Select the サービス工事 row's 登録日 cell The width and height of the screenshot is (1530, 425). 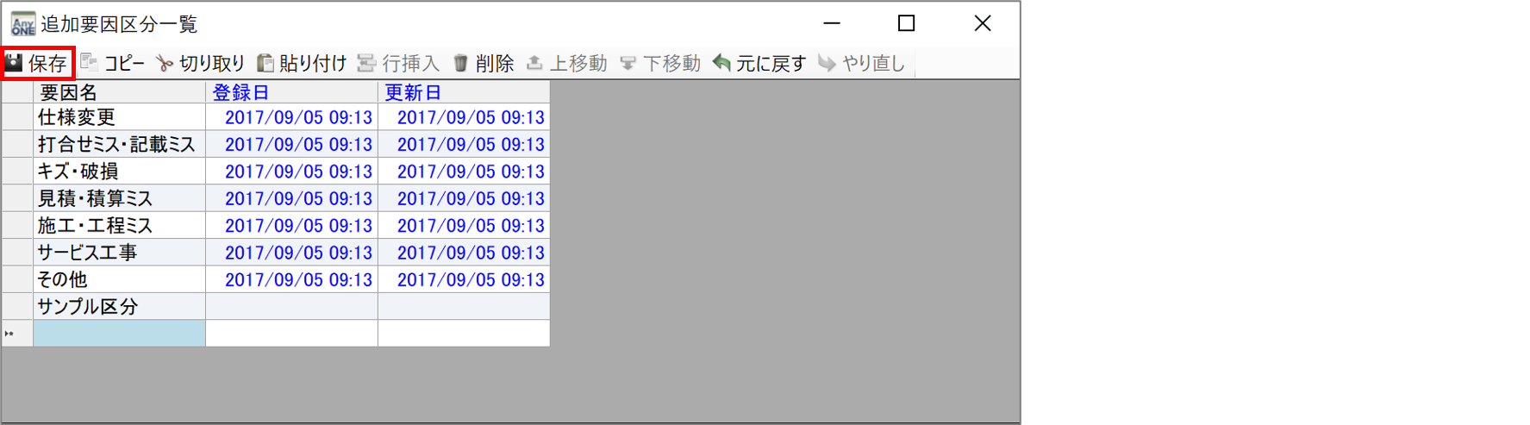291,253
